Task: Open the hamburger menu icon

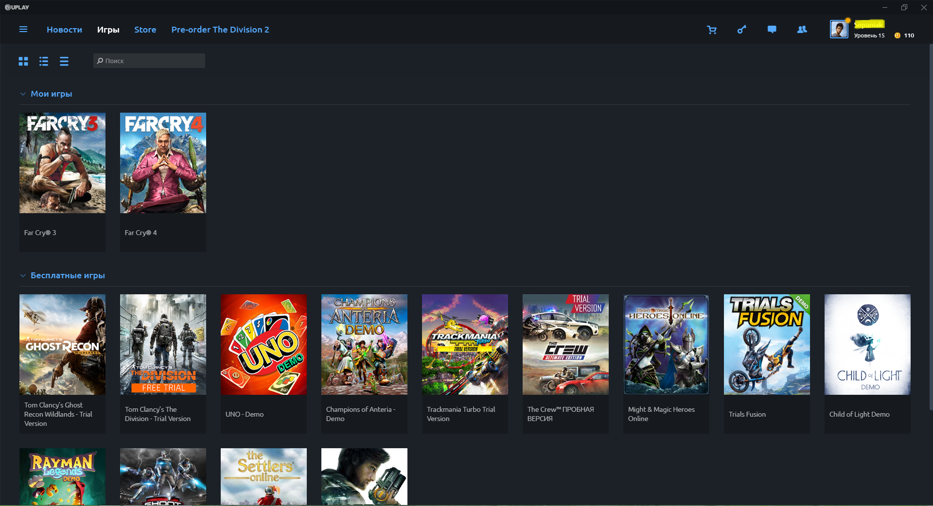Action: [23, 30]
